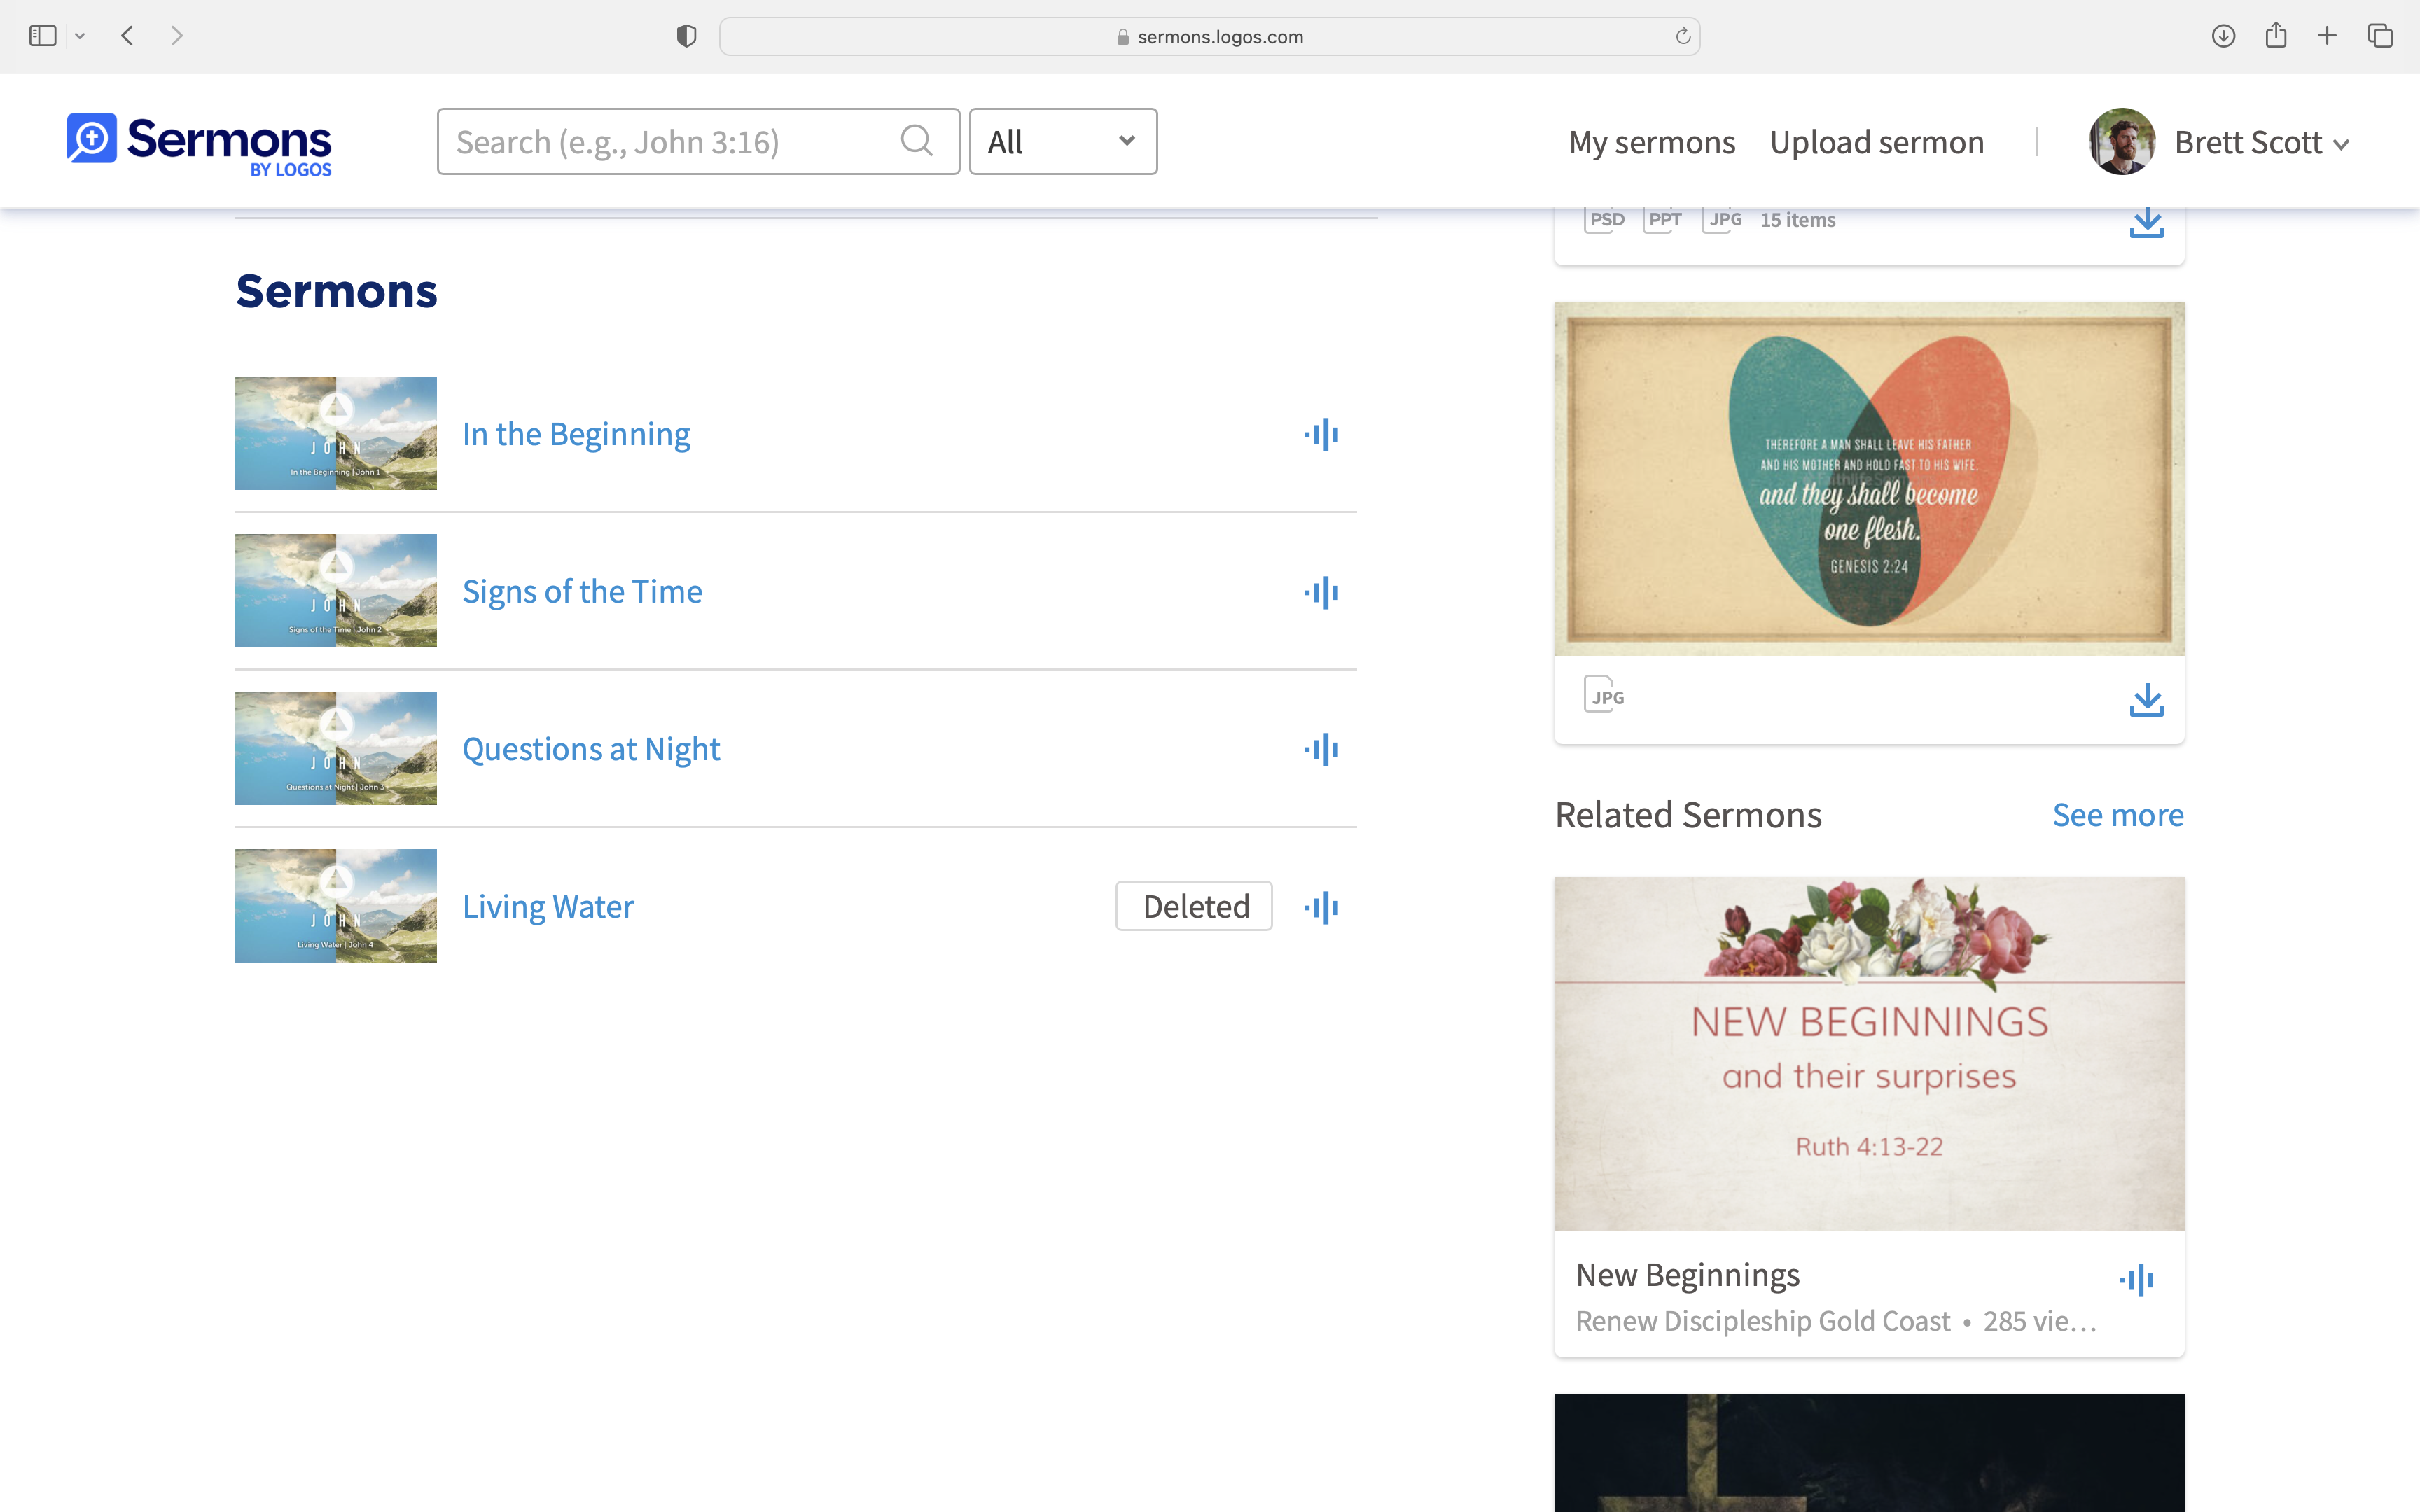
Task: Open the In the Beginning sermon
Action: (576, 434)
